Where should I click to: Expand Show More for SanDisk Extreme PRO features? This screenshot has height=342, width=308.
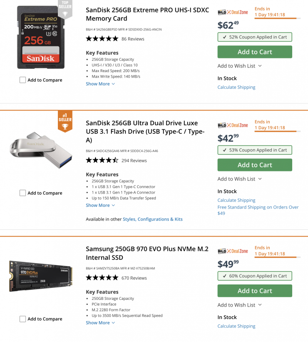point(100,84)
